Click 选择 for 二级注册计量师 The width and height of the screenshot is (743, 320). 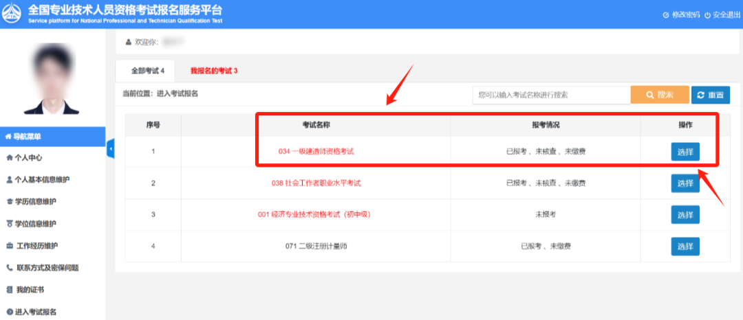pyautogui.click(x=685, y=246)
